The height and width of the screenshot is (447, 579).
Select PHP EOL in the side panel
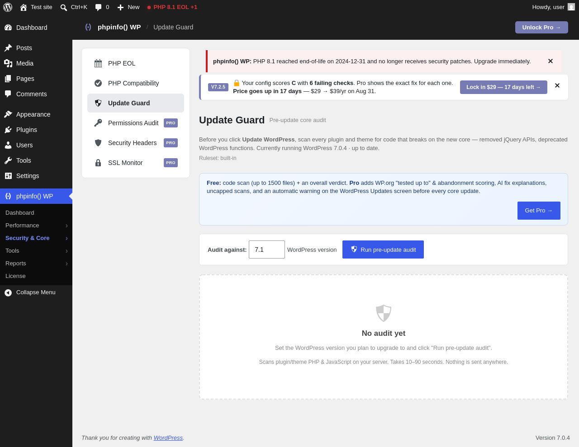136,63
